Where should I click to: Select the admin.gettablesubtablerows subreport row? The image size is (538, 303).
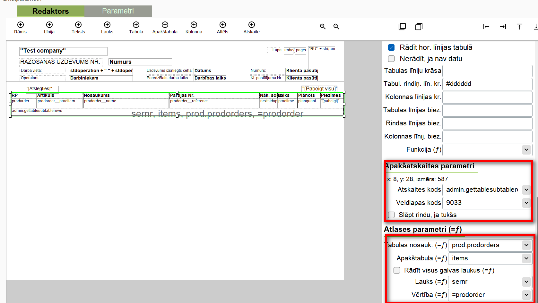click(x=177, y=112)
